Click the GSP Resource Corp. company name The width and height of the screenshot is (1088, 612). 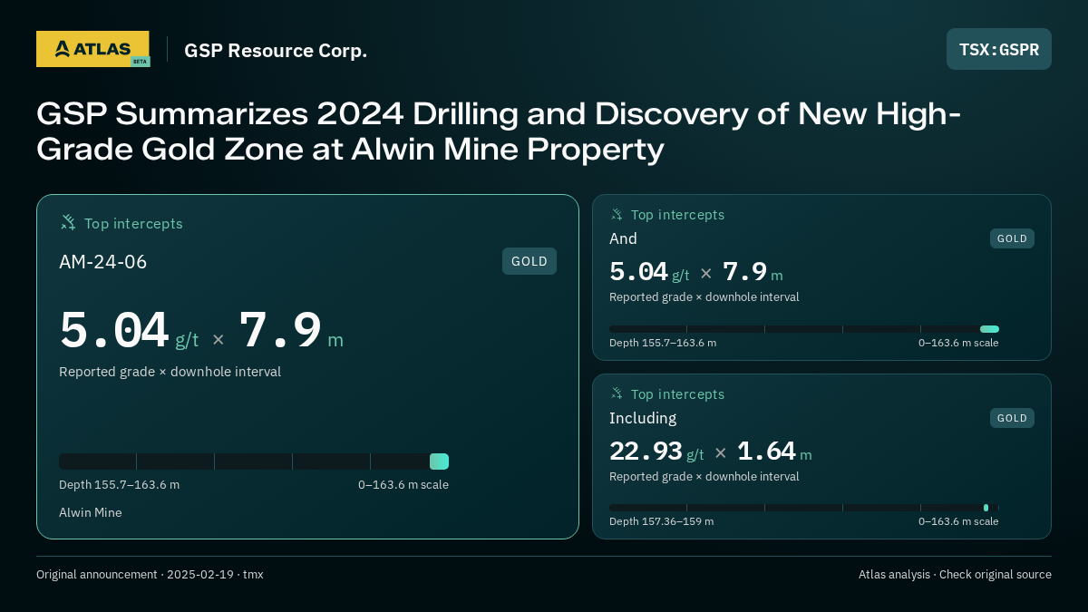[276, 50]
